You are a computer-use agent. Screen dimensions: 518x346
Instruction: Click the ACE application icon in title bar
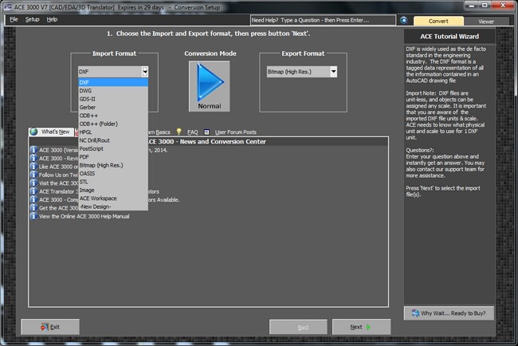[x=8, y=7]
